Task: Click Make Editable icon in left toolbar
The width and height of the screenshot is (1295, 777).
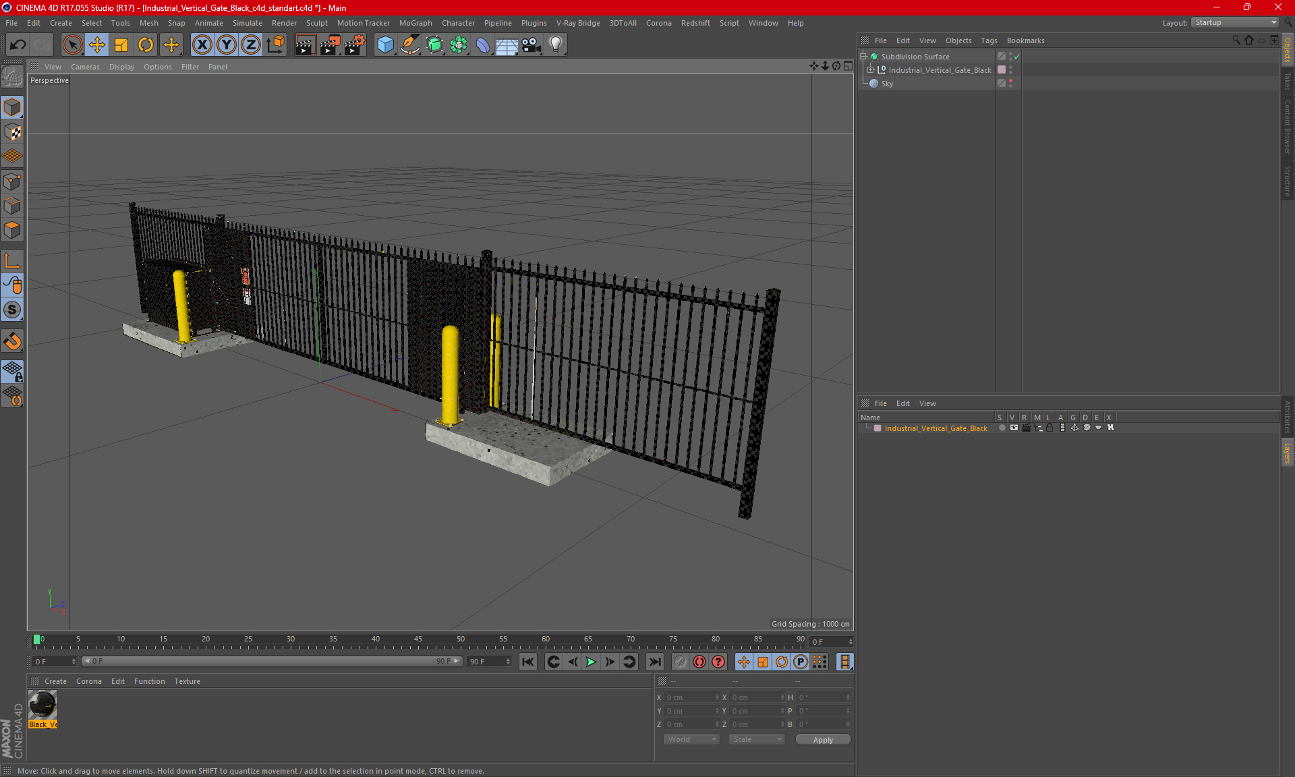Action: (x=12, y=77)
